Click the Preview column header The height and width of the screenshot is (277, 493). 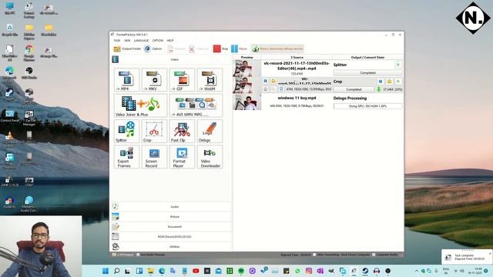coord(246,57)
